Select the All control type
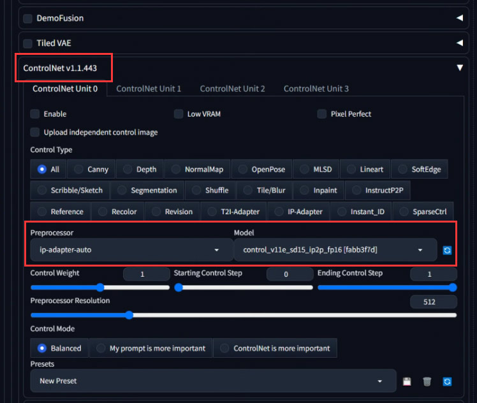The width and height of the screenshot is (477, 403). tap(48, 169)
